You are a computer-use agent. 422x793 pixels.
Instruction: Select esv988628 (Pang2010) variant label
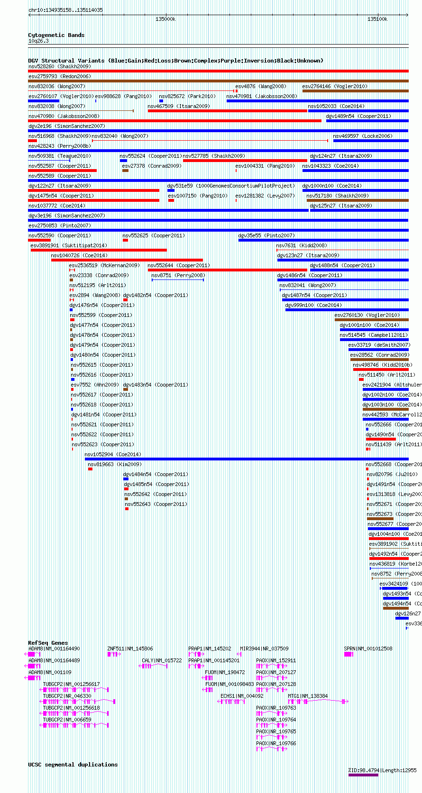click(x=124, y=96)
